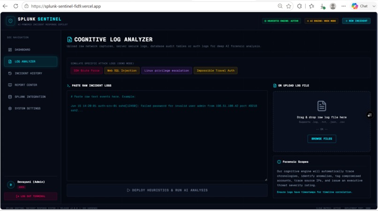This screenshot has height=211, width=378.
Task: Open browser extensions puzzle icon
Action: point(299,6)
